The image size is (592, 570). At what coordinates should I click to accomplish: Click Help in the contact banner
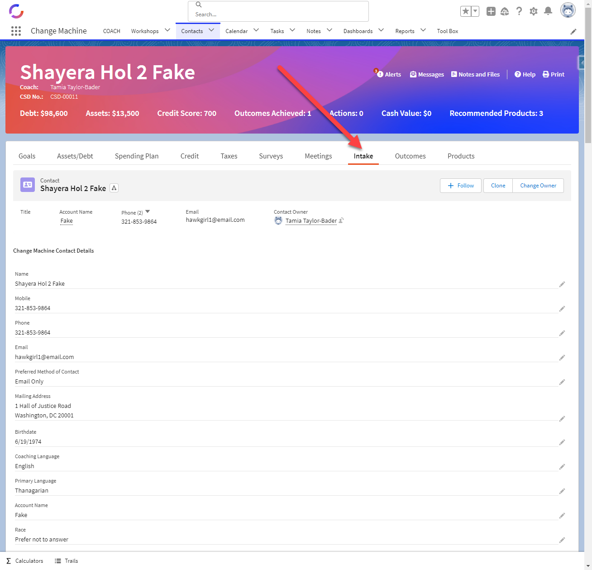point(525,74)
